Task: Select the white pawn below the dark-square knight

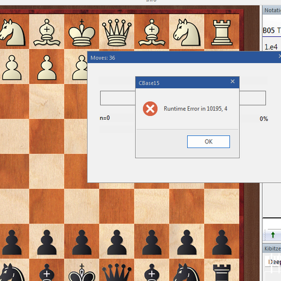Action: (x=12, y=67)
